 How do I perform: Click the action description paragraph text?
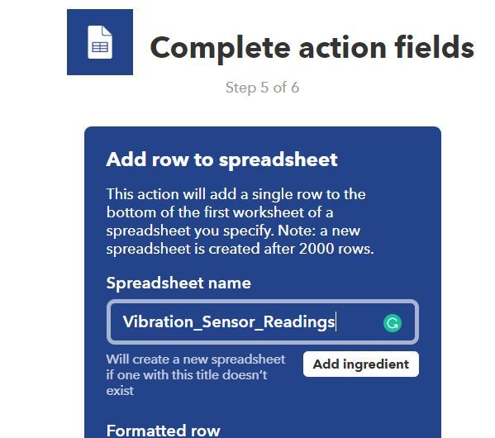(x=240, y=221)
